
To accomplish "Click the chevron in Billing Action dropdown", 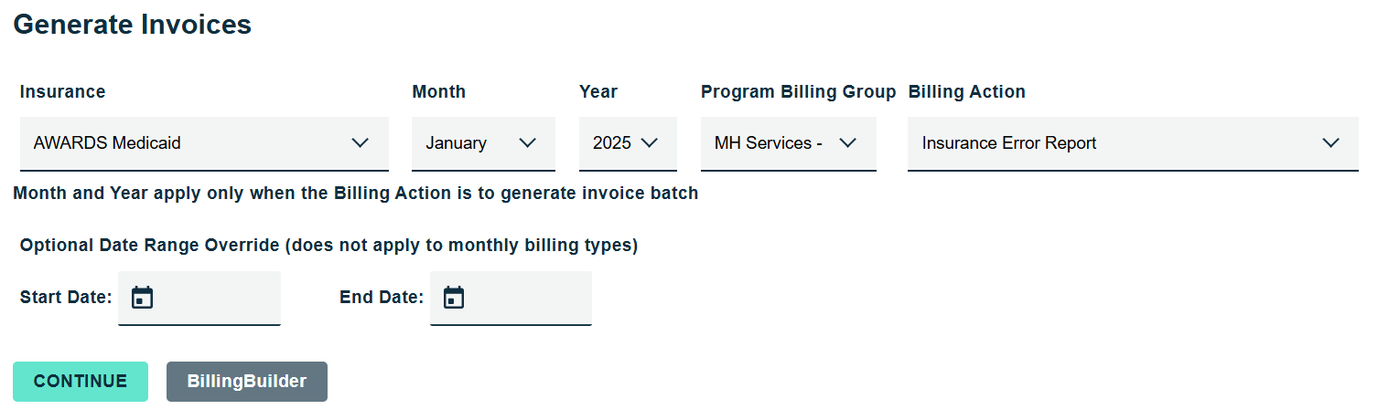I will coord(1331,143).
